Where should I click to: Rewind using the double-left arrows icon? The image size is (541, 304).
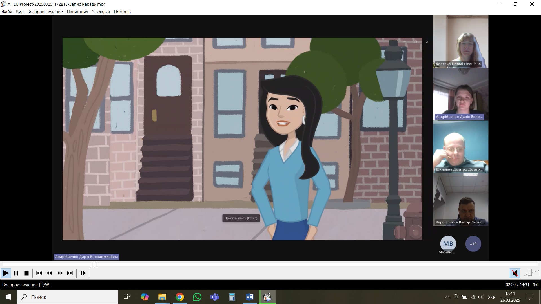50,273
